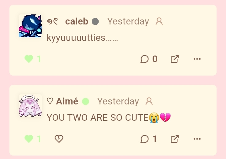Click the person icon beside Aimé's timestamp

[x=149, y=102]
